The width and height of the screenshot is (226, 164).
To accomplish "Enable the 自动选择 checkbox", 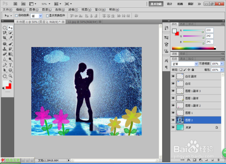I will point(16,15).
